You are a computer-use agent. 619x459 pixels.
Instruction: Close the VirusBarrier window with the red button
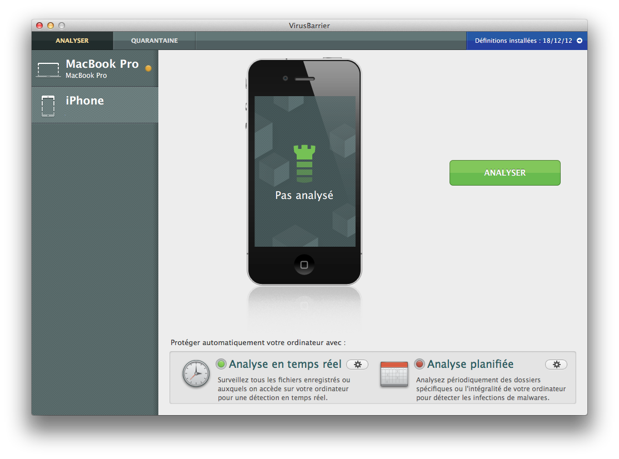pyautogui.click(x=39, y=26)
